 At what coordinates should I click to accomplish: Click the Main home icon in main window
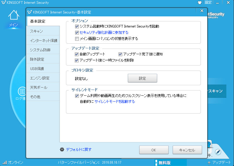click(x=13, y=15)
